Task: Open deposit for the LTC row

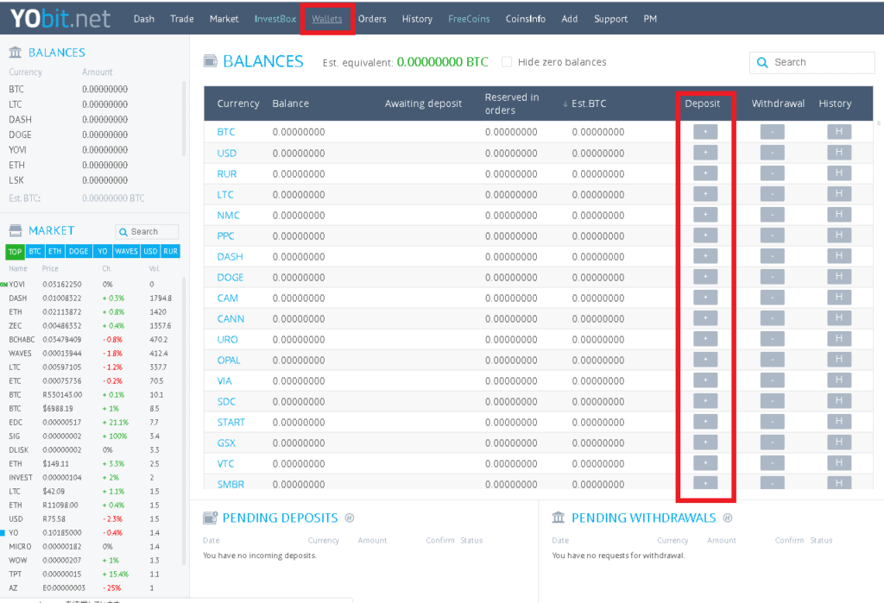Action: [x=705, y=194]
